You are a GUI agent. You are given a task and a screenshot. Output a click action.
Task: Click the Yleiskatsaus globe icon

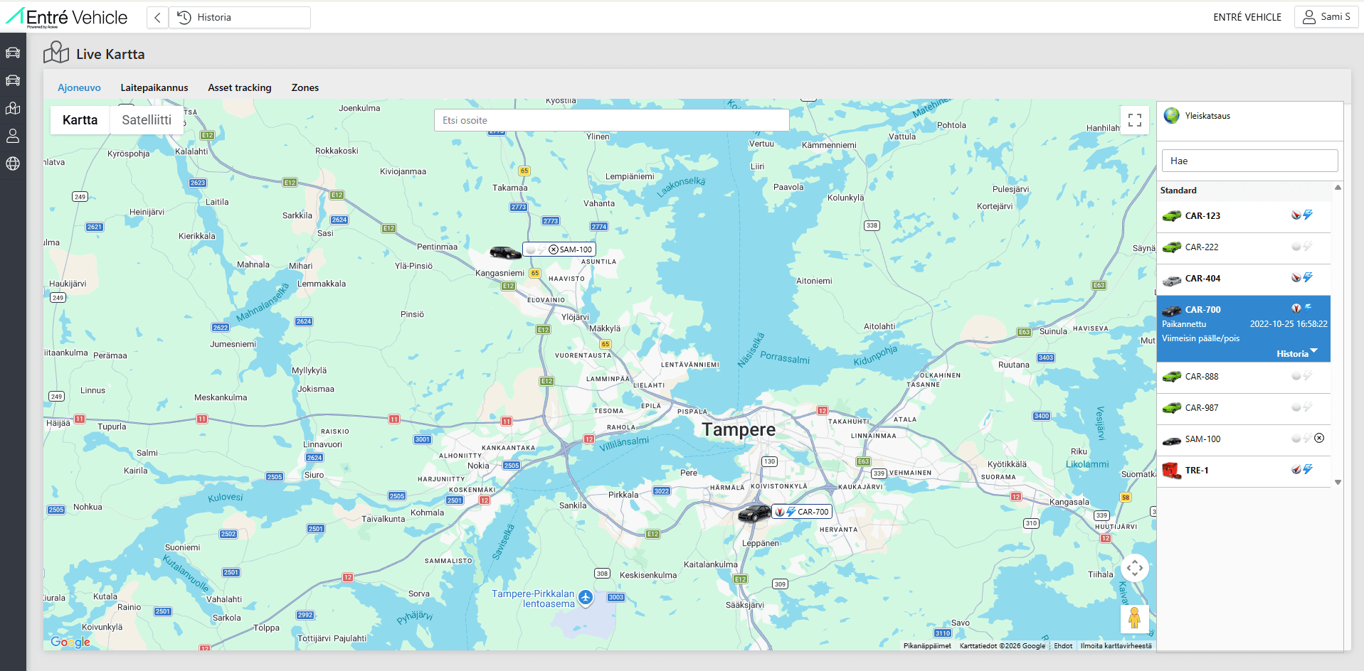click(1171, 116)
